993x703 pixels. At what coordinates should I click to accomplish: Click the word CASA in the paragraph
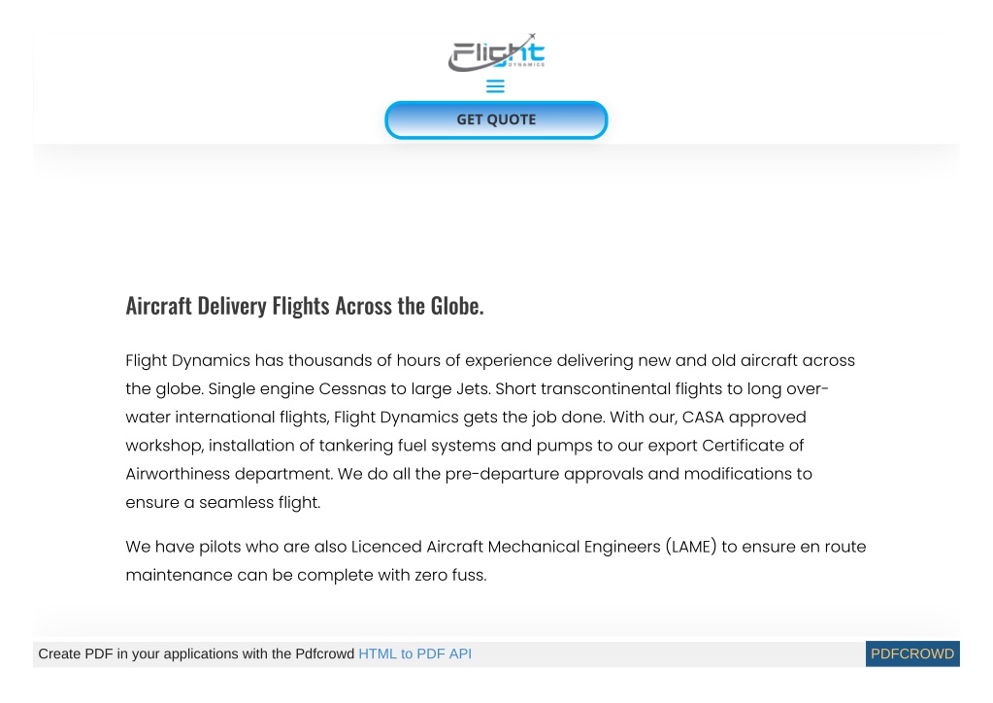coord(703,418)
